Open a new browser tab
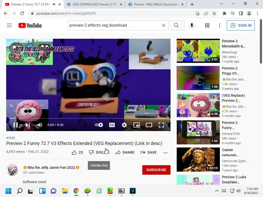This screenshot has height=197, width=263. 192,5
